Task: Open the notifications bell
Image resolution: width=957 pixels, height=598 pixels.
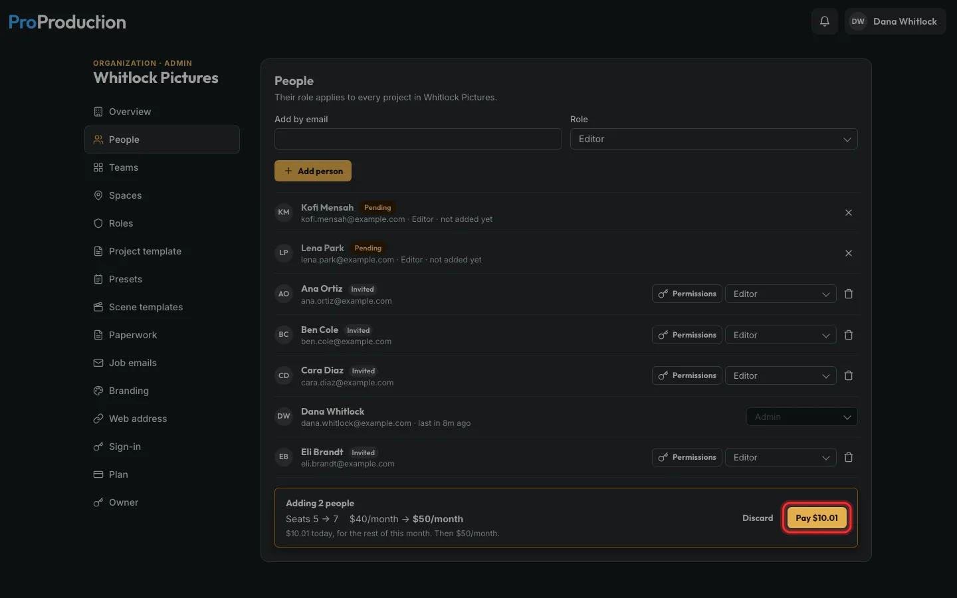Action: (x=824, y=21)
